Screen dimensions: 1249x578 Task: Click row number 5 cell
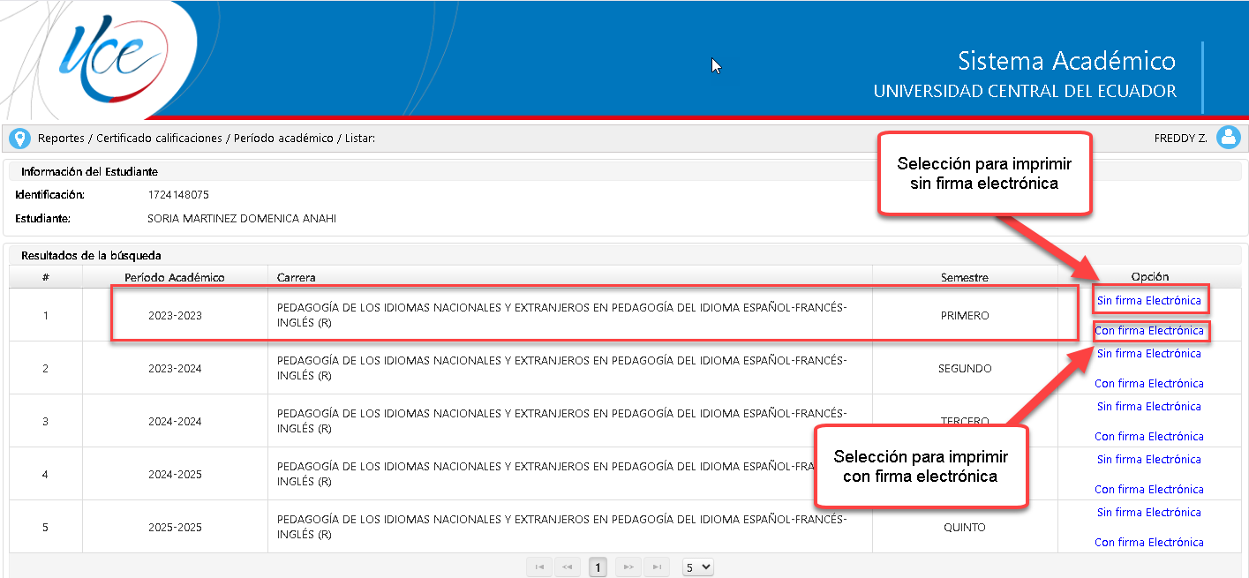(46, 527)
